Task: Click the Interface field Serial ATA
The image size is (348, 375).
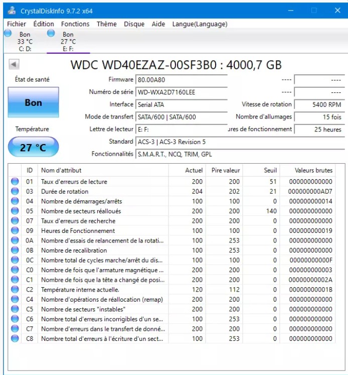Action: (x=182, y=104)
